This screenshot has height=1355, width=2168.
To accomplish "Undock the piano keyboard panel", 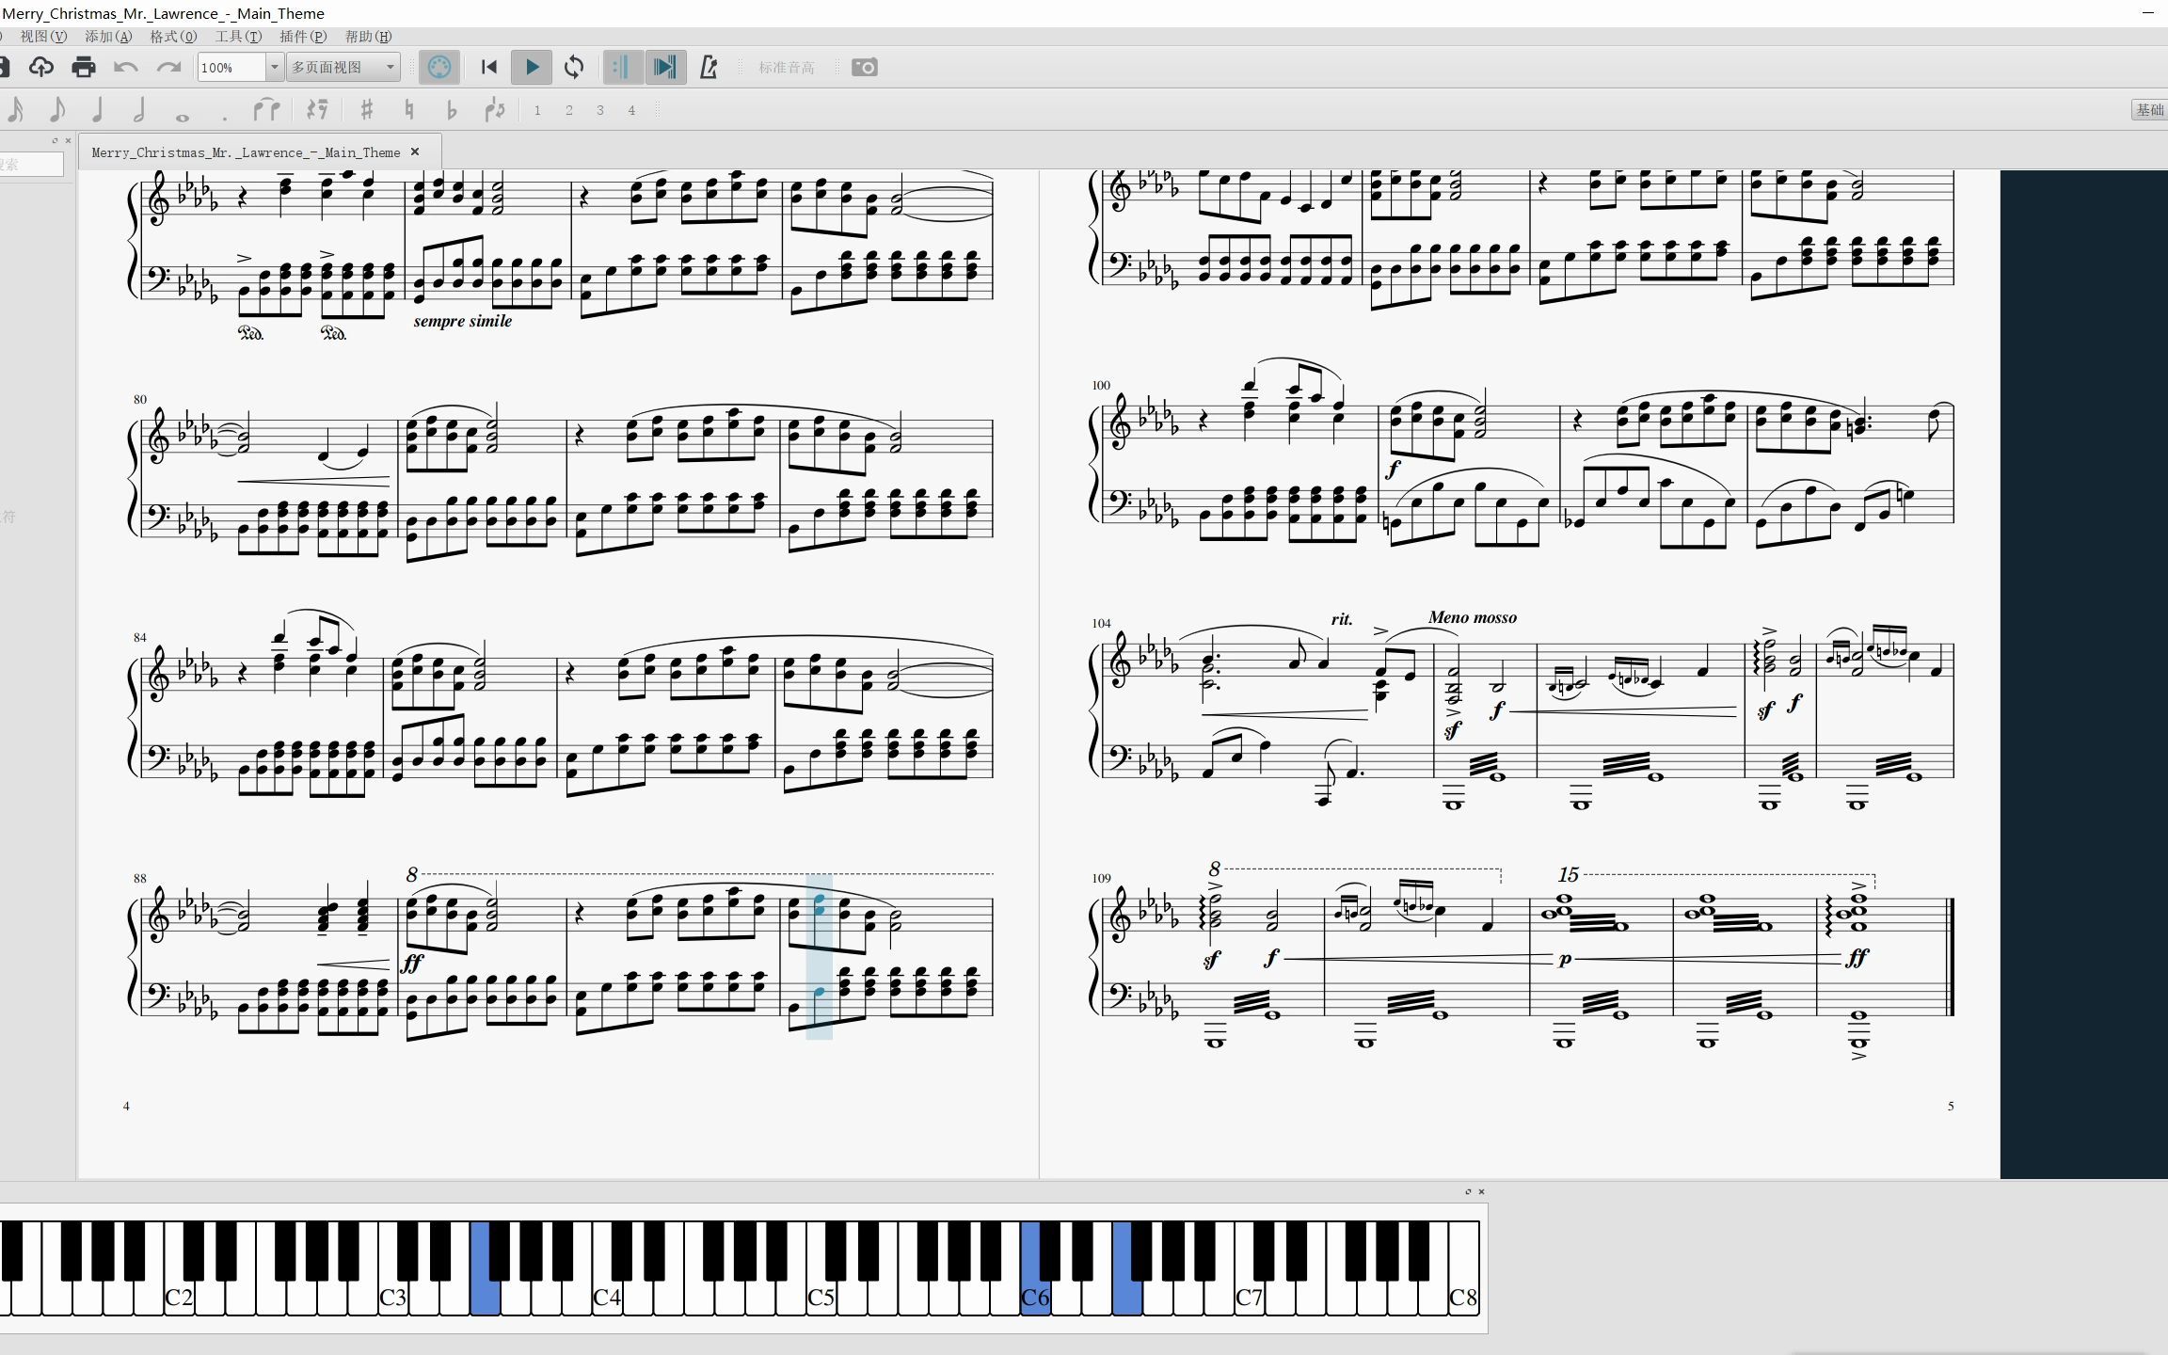I will pyautogui.click(x=1468, y=1191).
